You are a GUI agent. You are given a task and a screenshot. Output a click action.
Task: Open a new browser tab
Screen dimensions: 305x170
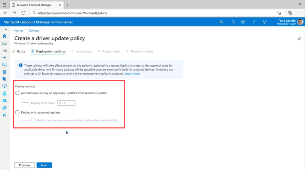[x=68, y=5]
